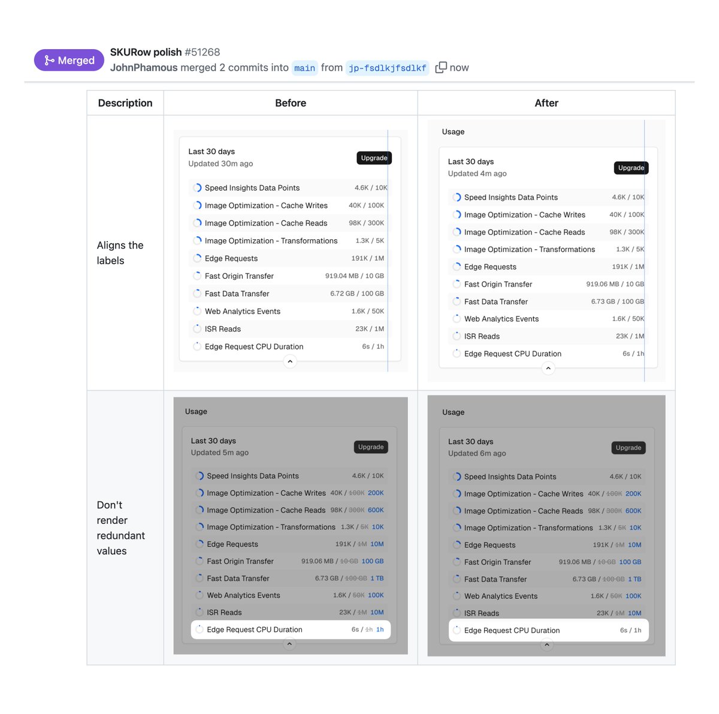Viewport: 719px width, 714px height.
Task: Click Upgrade button in Updated 30m ago panel
Action: [x=374, y=158]
